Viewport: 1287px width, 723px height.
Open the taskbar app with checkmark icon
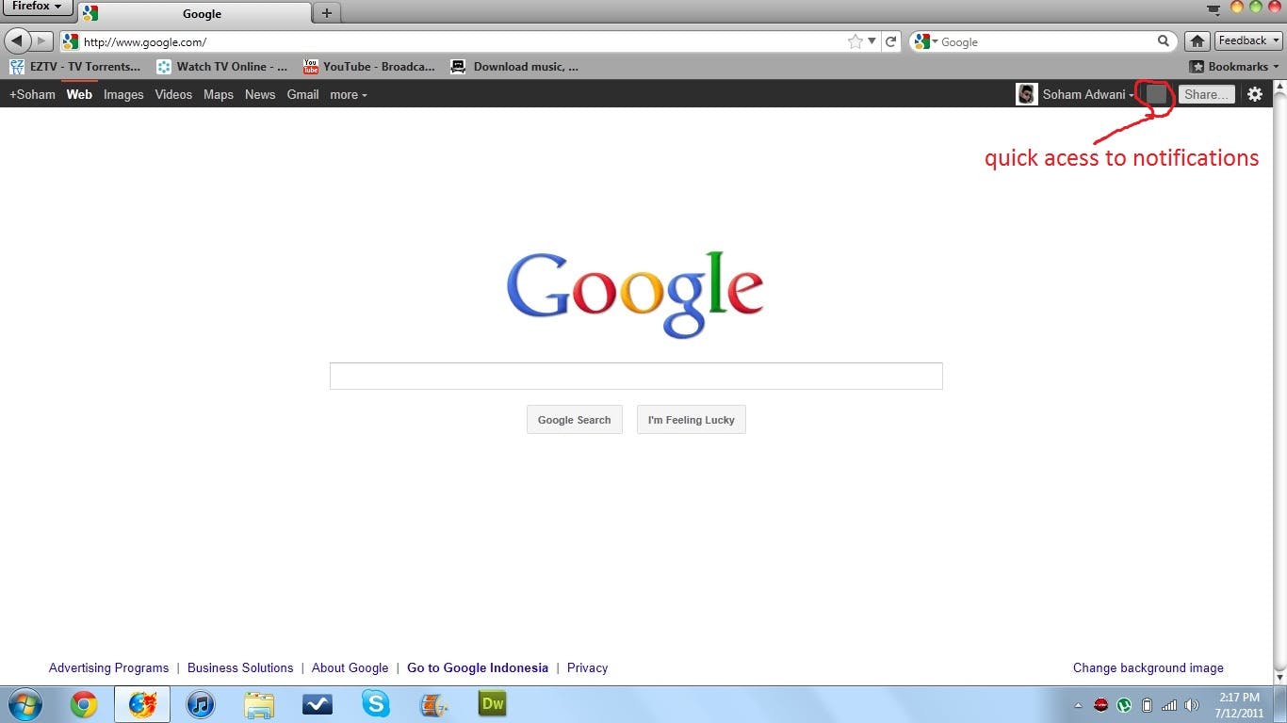318,704
